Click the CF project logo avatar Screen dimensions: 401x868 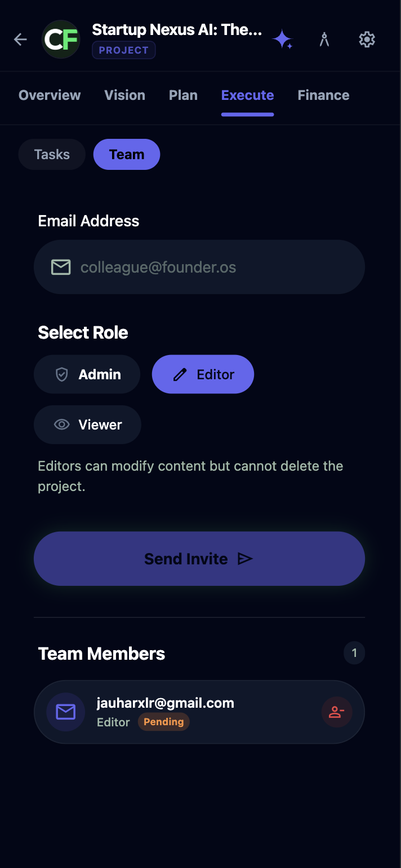click(x=61, y=40)
